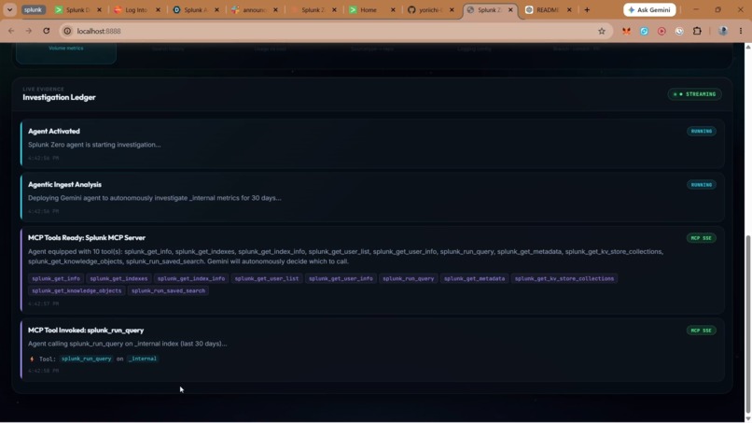Click the scrollbar down arrow
The width and height of the screenshot is (752, 423).
click(x=747, y=418)
